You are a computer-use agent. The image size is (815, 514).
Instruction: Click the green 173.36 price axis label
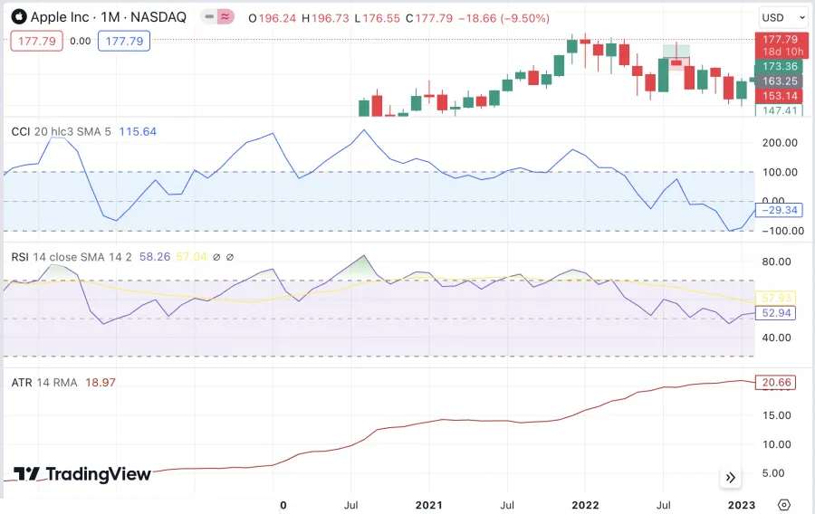(x=779, y=67)
